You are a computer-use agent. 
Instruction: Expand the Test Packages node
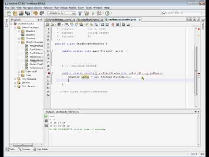(x=15, y=79)
